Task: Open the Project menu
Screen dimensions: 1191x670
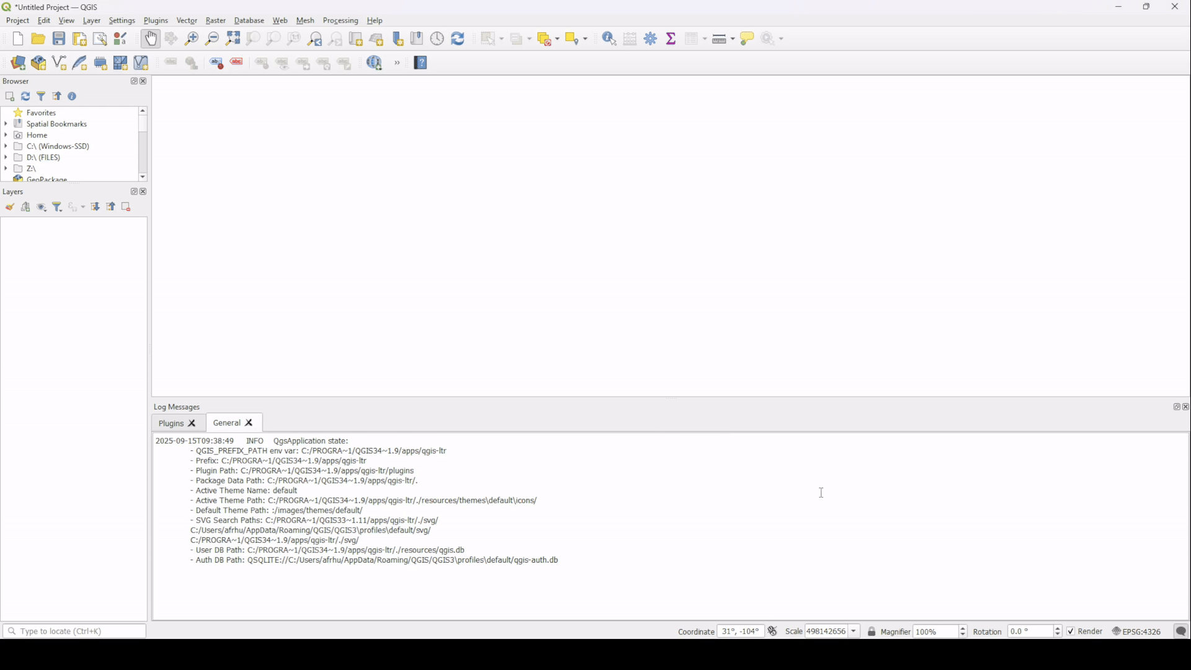Action: point(17,20)
